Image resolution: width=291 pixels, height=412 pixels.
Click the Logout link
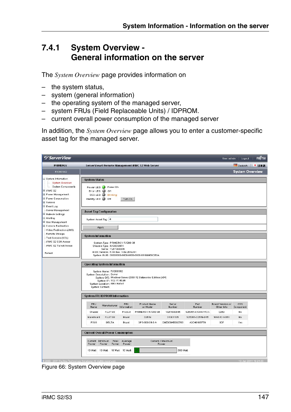tap(245, 159)
